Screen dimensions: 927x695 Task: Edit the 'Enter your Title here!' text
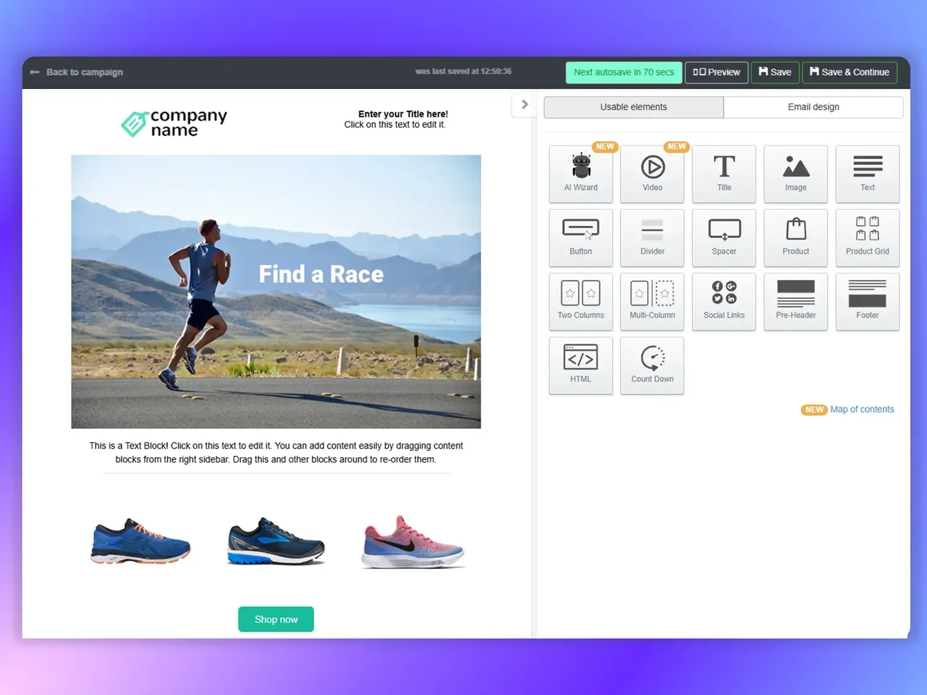[403, 114]
